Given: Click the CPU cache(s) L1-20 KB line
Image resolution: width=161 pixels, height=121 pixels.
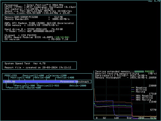Looking at the screenshot, I should (29, 9).
